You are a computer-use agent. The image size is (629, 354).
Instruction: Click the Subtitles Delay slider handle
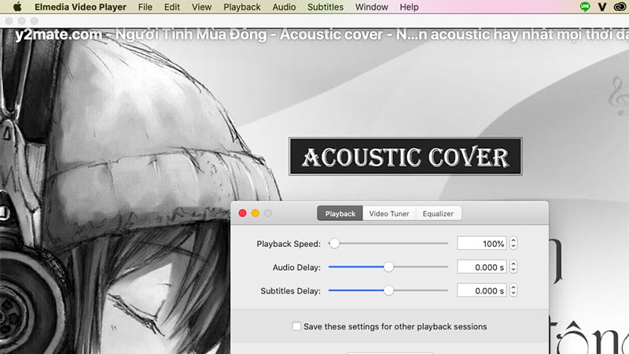(x=388, y=291)
